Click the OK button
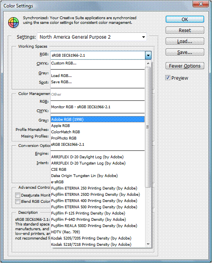This screenshot has width=212, height=263. tap(185, 19)
